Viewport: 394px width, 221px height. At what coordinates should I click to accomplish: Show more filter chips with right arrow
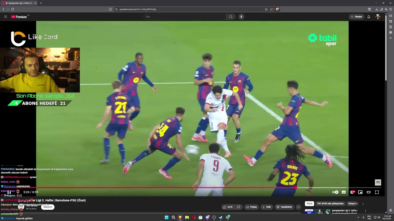coord(363,204)
